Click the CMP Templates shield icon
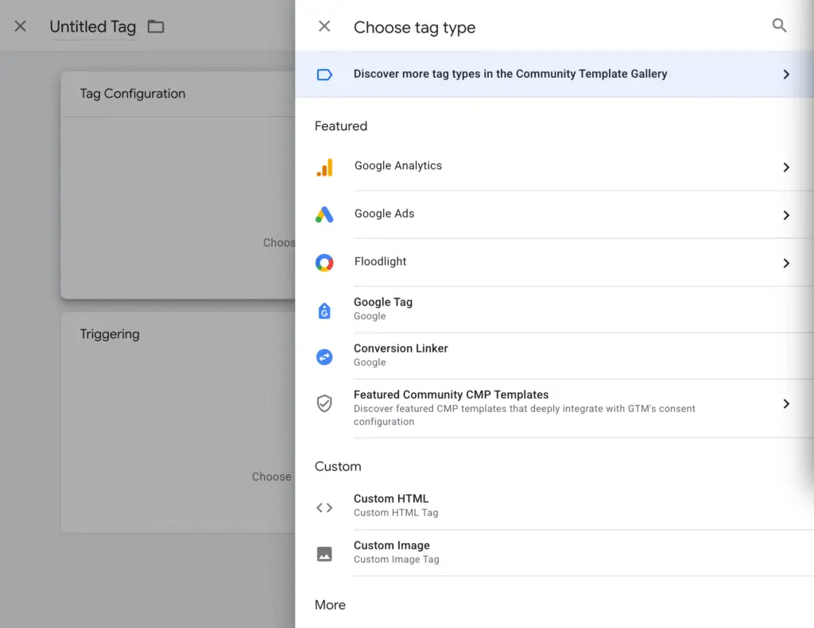814x628 pixels. (324, 403)
